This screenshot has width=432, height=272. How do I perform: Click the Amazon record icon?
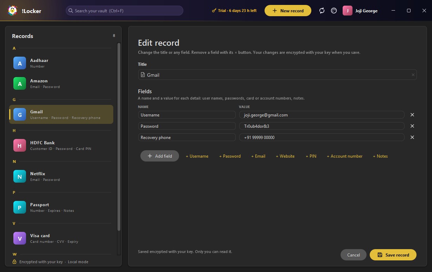20,84
